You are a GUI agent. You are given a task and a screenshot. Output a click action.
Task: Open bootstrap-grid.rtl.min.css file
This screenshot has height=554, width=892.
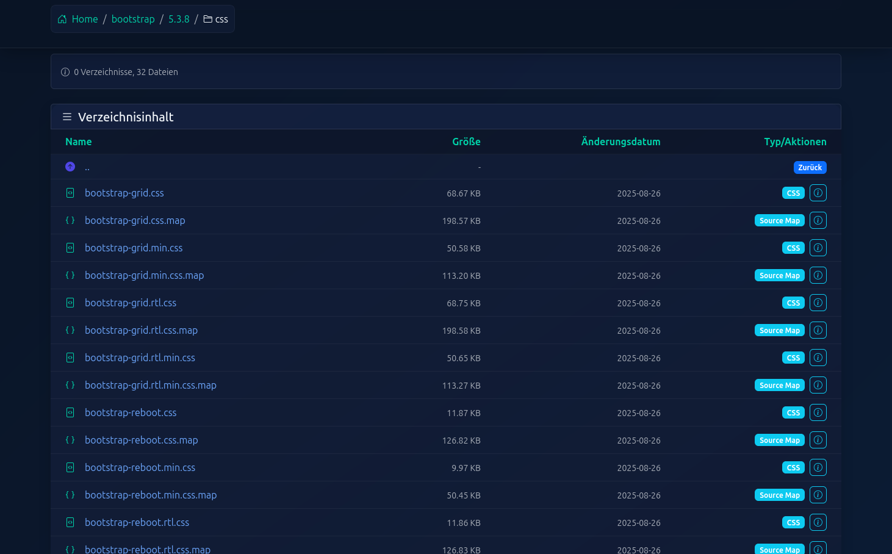pos(140,358)
